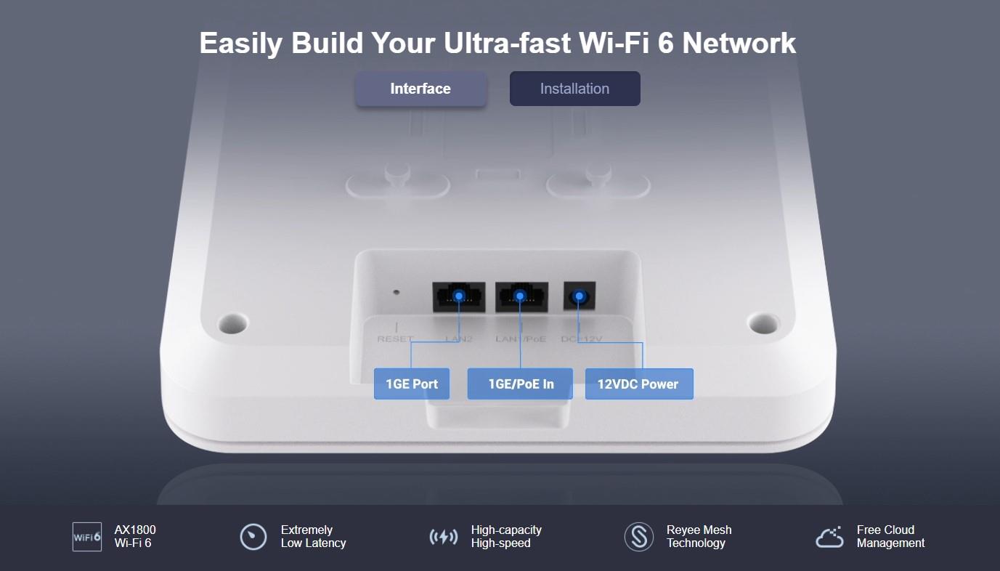1000x571 pixels.
Task: Click the blue dot on LAN1/PoE port
Action: pos(520,296)
